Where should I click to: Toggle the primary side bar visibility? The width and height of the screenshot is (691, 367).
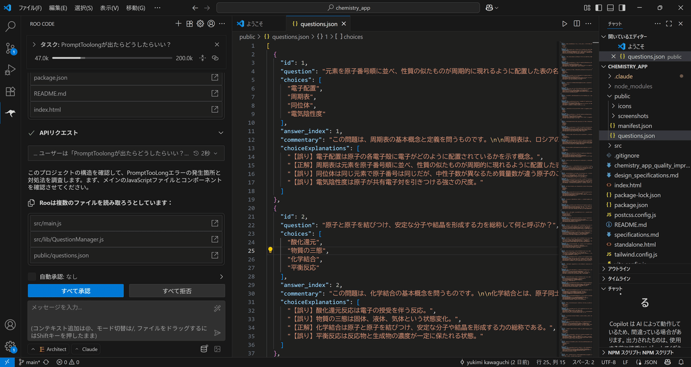click(x=599, y=7)
